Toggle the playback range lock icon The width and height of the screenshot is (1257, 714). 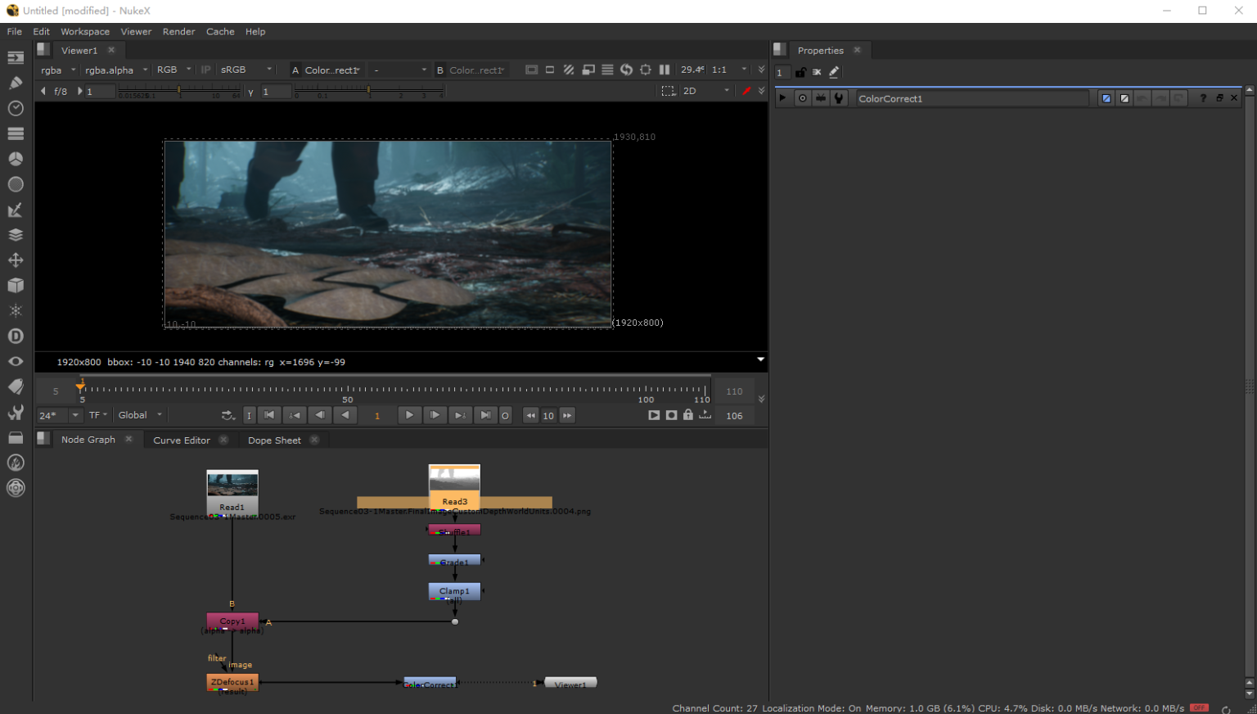coord(687,415)
